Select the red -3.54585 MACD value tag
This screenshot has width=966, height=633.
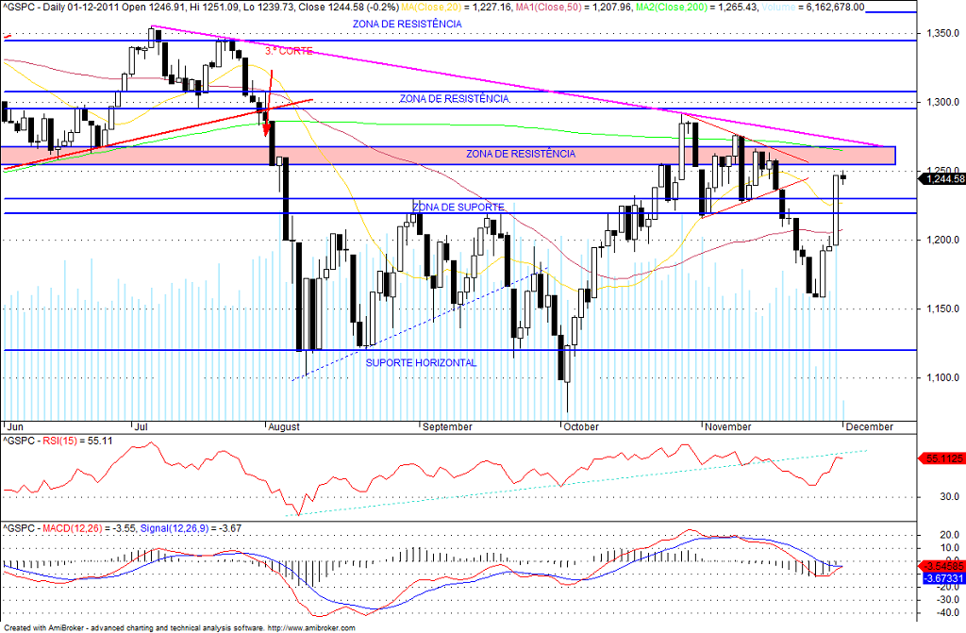coord(942,566)
